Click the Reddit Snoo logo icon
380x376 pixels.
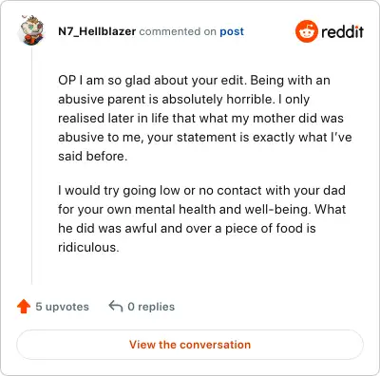pos(306,31)
